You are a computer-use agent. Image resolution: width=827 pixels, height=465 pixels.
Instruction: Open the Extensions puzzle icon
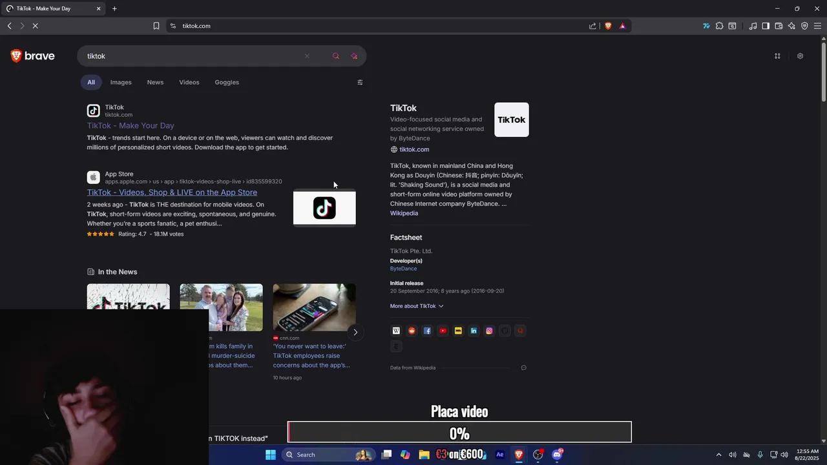point(719,26)
